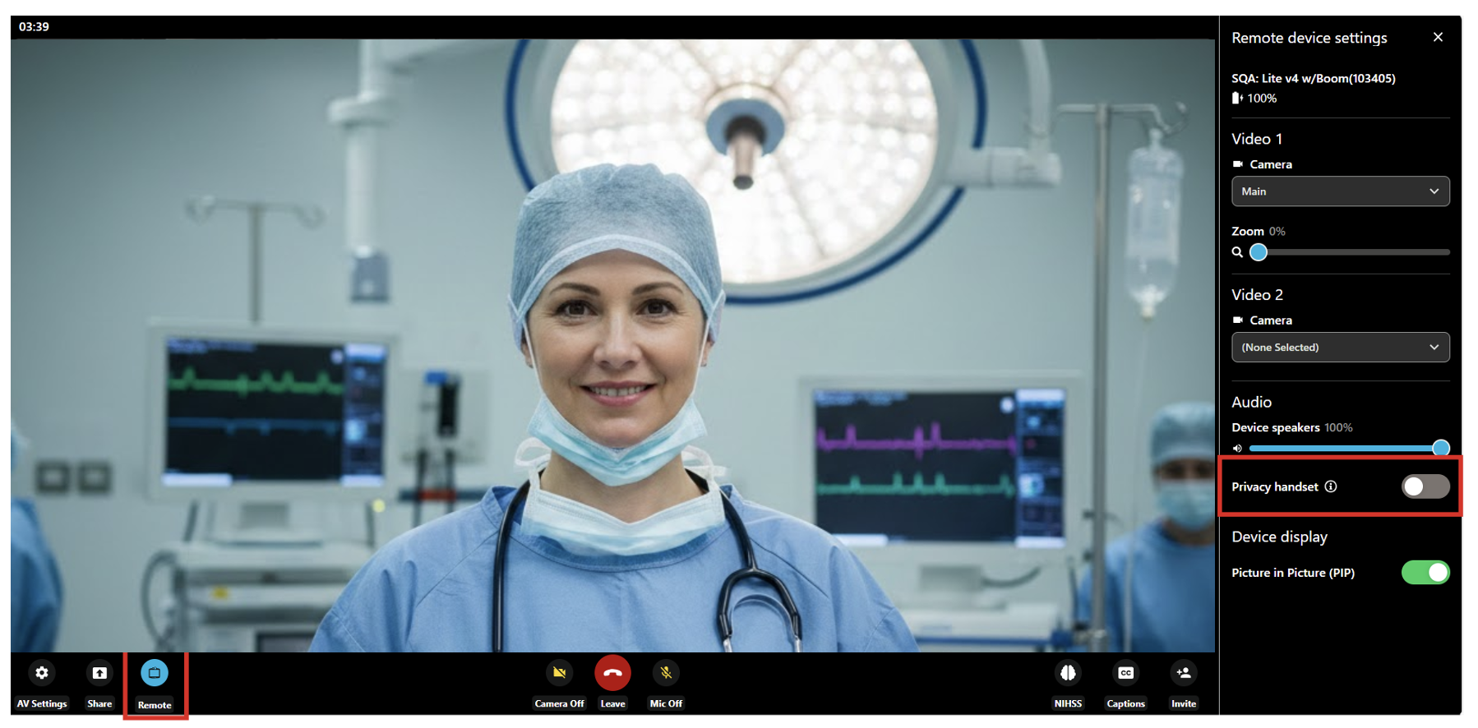Image resolution: width=1478 pixels, height=728 pixels.
Task: Enable the Privacy handset toggle
Action: click(x=1425, y=486)
